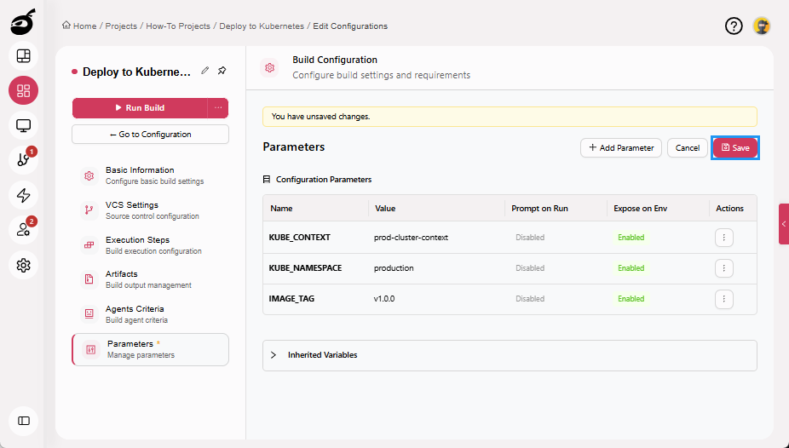Open the Execution Steps section

(151, 244)
